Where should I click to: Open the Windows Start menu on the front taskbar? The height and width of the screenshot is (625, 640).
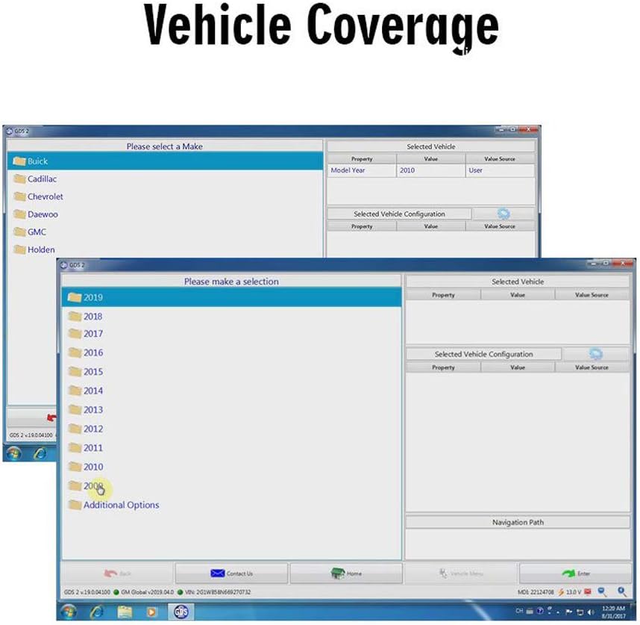point(68,612)
